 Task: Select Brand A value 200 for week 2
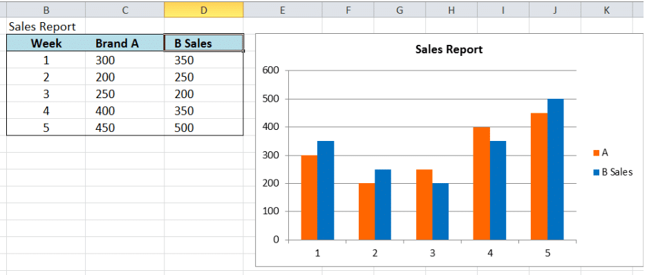pyautogui.click(x=125, y=77)
